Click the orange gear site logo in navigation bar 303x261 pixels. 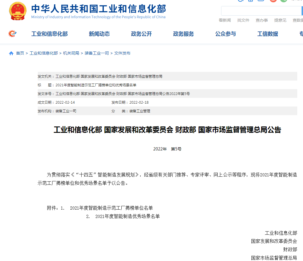click(x=12, y=33)
